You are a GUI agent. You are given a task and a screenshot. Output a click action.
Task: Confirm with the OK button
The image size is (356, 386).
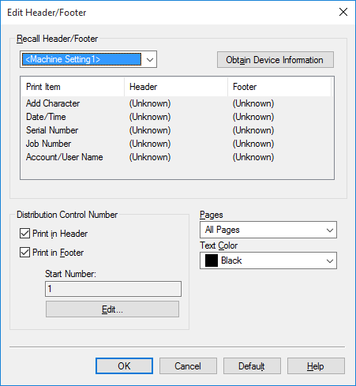tap(124, 365)
